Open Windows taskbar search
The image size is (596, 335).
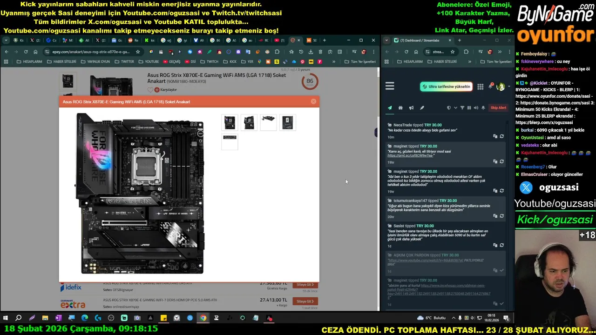tap(19, 318)
